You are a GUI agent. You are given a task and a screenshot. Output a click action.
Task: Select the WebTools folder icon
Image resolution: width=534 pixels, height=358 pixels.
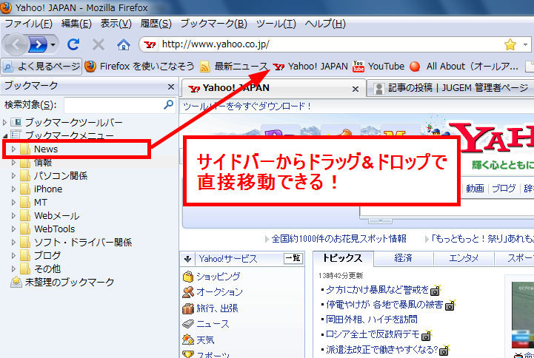25,229
